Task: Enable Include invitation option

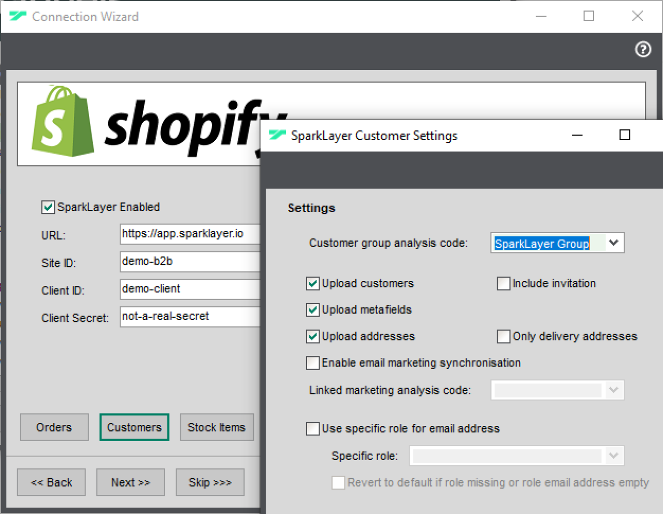Action: [x=503, y=283]
